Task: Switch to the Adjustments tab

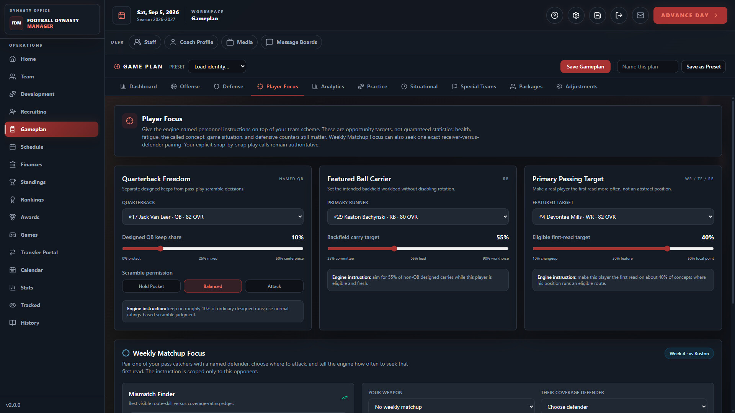Action: [x=577, y=86]
